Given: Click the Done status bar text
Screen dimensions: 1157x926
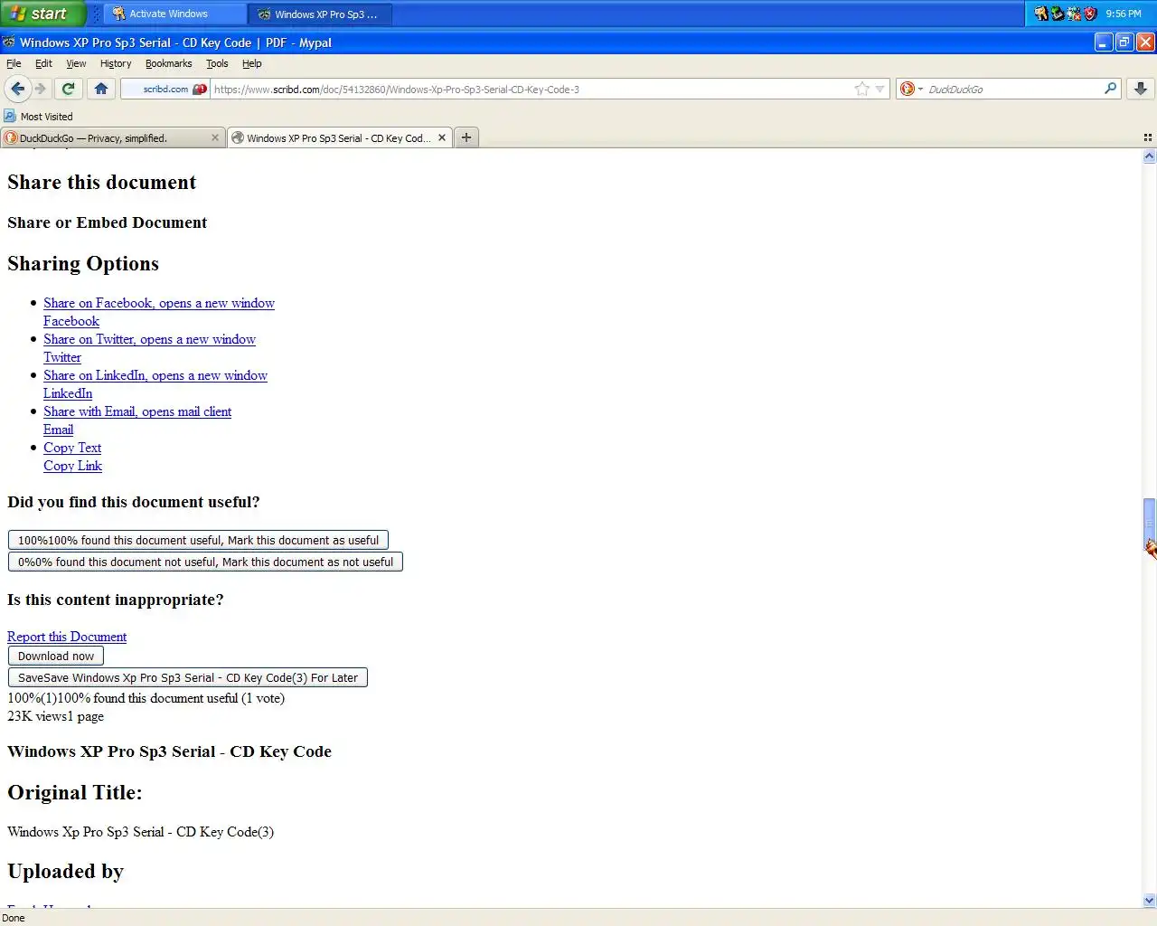Looking at the screenshot, I should tap(14, 917).
